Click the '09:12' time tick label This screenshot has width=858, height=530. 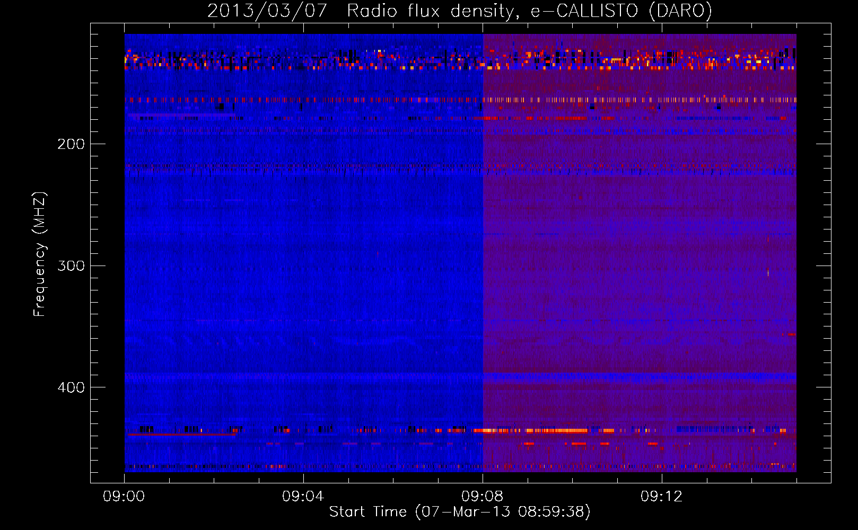(x=661, y=496)
